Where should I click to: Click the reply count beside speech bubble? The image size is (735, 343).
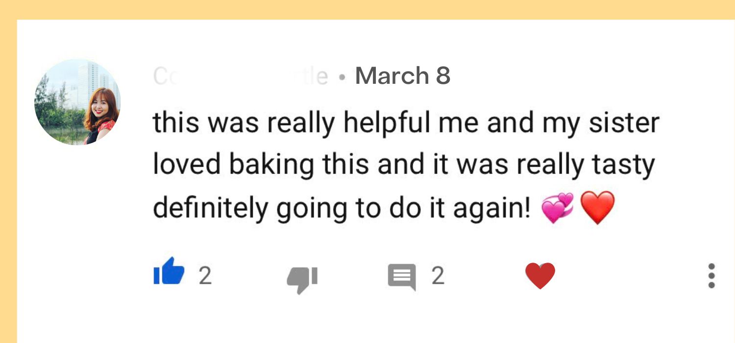pos(438,276)
